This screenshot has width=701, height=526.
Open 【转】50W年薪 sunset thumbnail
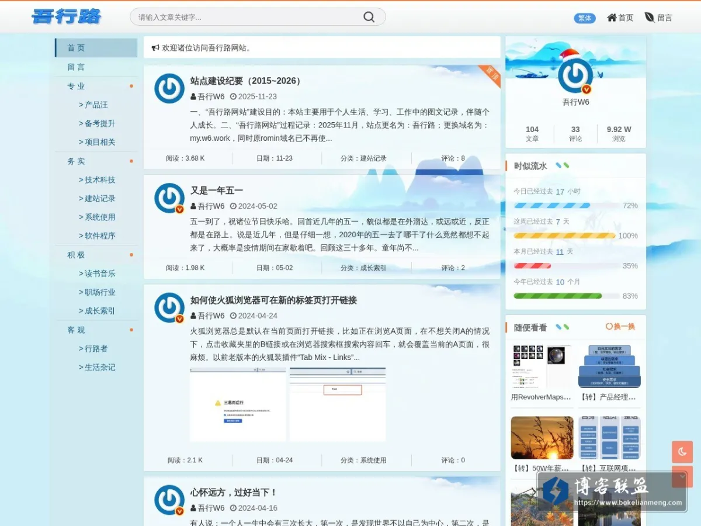point(542,438)
